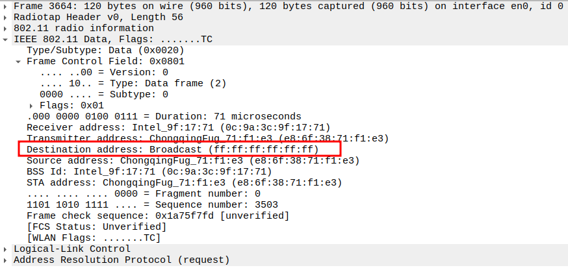The width and height of the screenshot is (568, 270).
Task: Click the Frame check sequence row
Action: 158,215
